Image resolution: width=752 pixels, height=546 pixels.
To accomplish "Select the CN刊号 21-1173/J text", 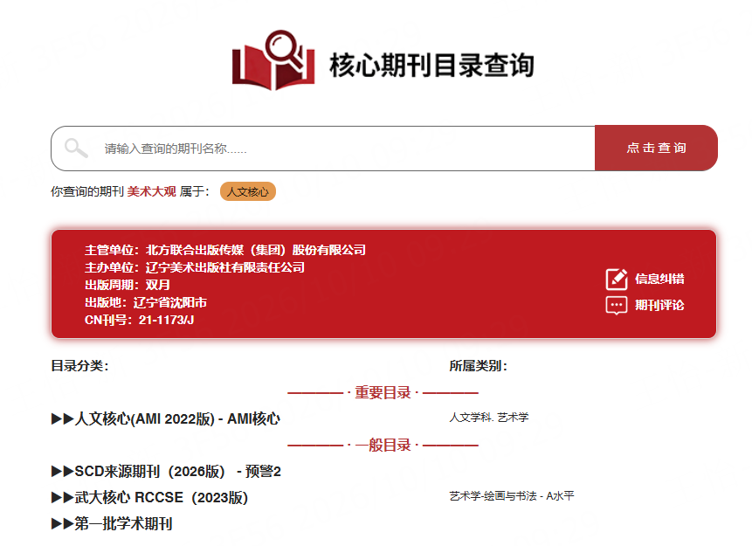I will pyautogui.click(x=139, y=320).
